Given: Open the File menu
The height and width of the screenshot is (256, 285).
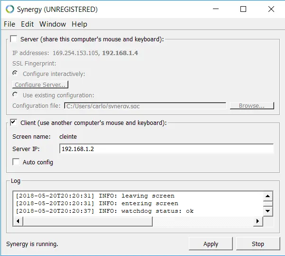Looking at the screenshot, I should coord(9,24).
